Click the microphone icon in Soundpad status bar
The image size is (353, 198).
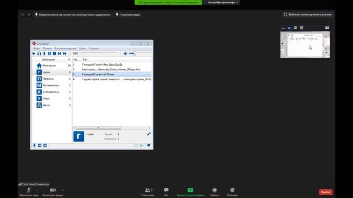(x=34, y=145)
